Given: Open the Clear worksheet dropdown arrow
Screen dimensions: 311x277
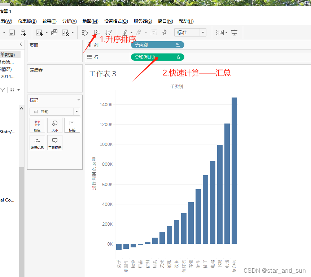Looking at the screenshot, I should pyautogui.click(x=73, y=33).
